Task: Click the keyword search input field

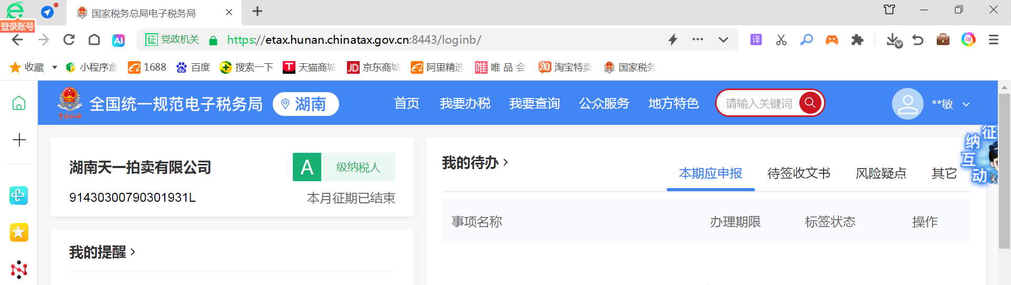Action: (x=758, y=104)
